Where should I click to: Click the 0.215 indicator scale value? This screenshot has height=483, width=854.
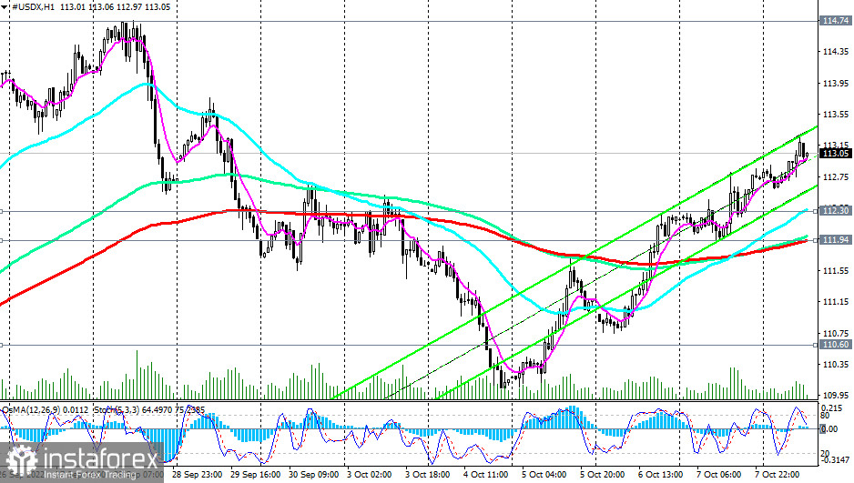coord(831,408)
